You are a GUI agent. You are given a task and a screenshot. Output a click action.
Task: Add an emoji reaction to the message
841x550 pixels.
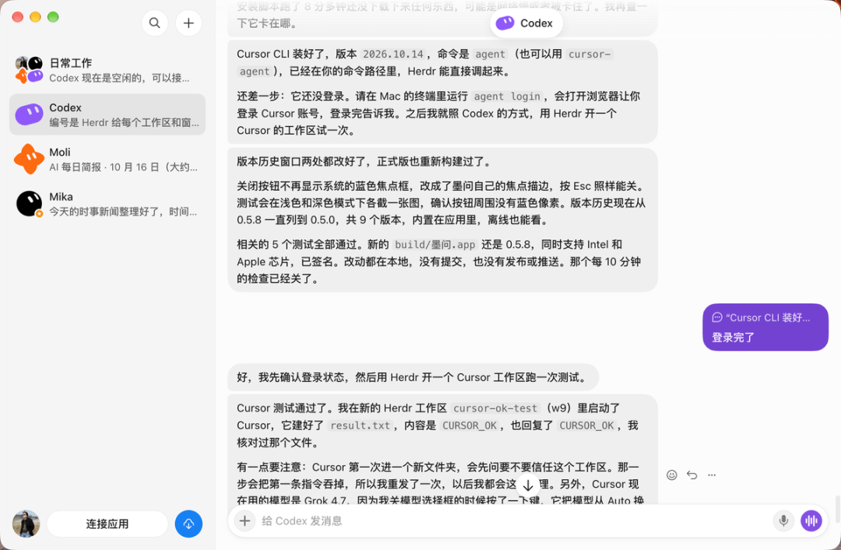671,475
